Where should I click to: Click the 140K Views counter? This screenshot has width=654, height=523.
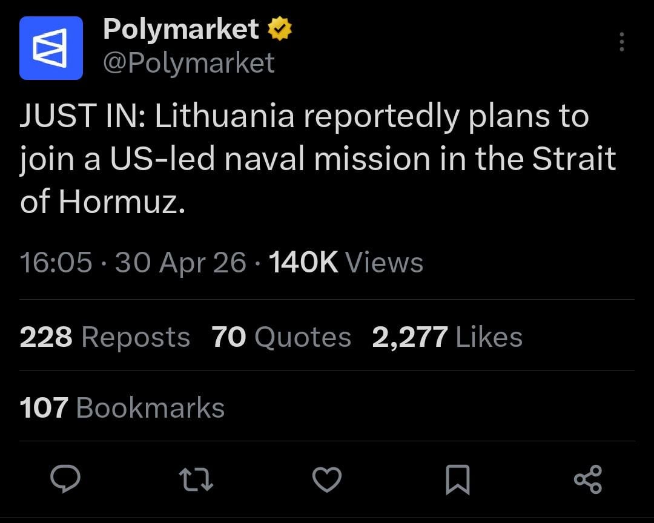(x=345, y=263)
